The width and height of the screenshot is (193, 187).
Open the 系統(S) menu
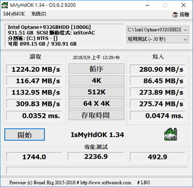click(x=39, y=14)
